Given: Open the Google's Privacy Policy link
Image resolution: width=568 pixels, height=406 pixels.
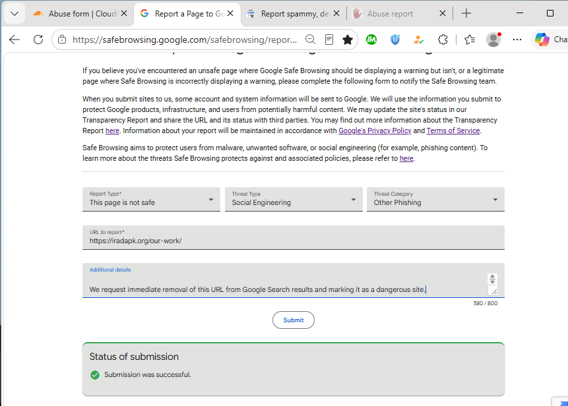Looking at the screenshot, I should pyautogui.click(x=375, y=130).
